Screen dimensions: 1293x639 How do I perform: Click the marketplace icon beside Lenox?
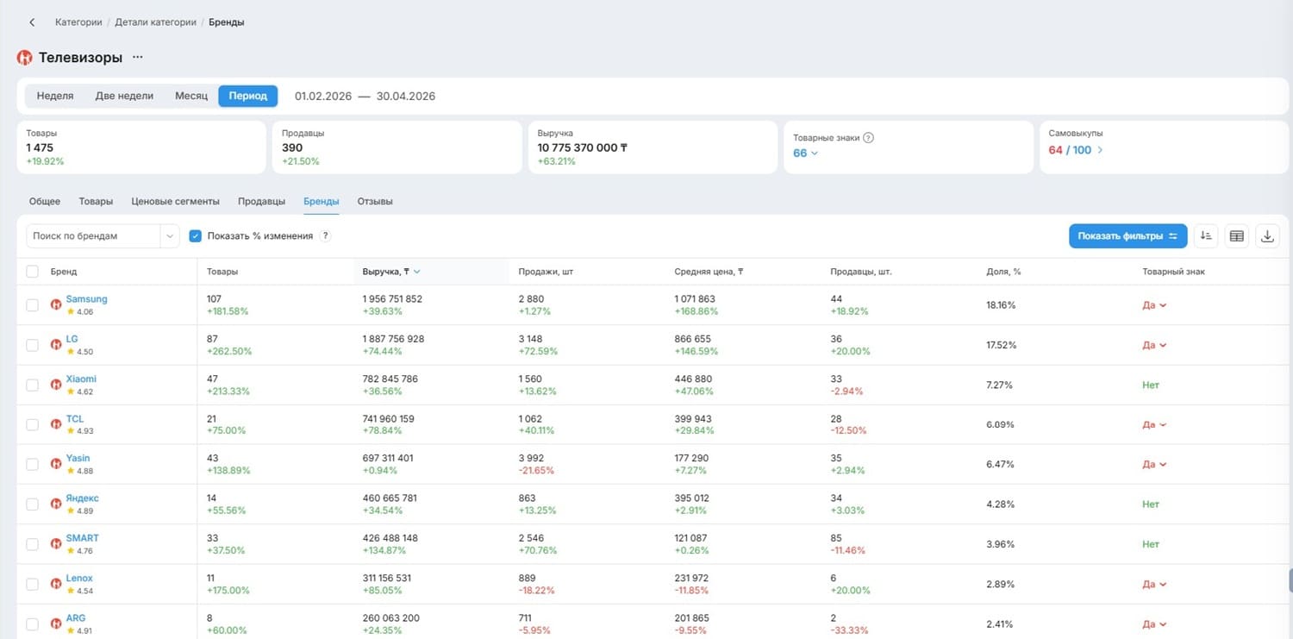56,584
